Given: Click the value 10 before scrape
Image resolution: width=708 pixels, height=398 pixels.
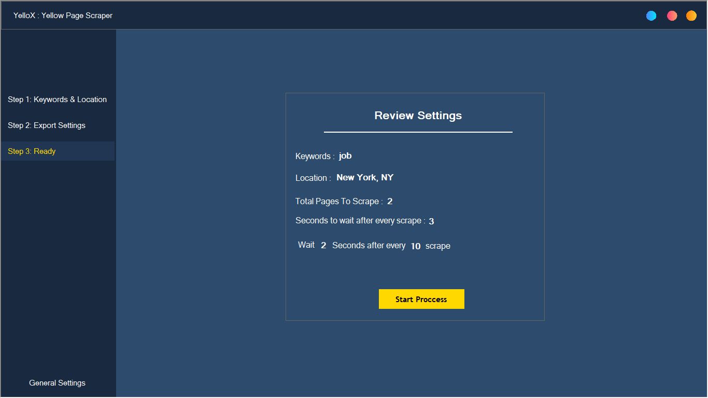Looking at the screenshot, I should (x=416, y=246).
